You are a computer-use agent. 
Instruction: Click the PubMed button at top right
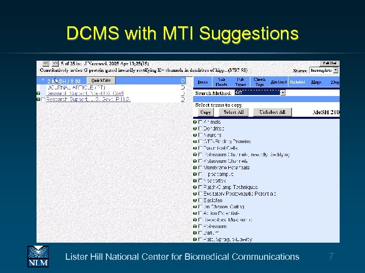tap(330, 63)
